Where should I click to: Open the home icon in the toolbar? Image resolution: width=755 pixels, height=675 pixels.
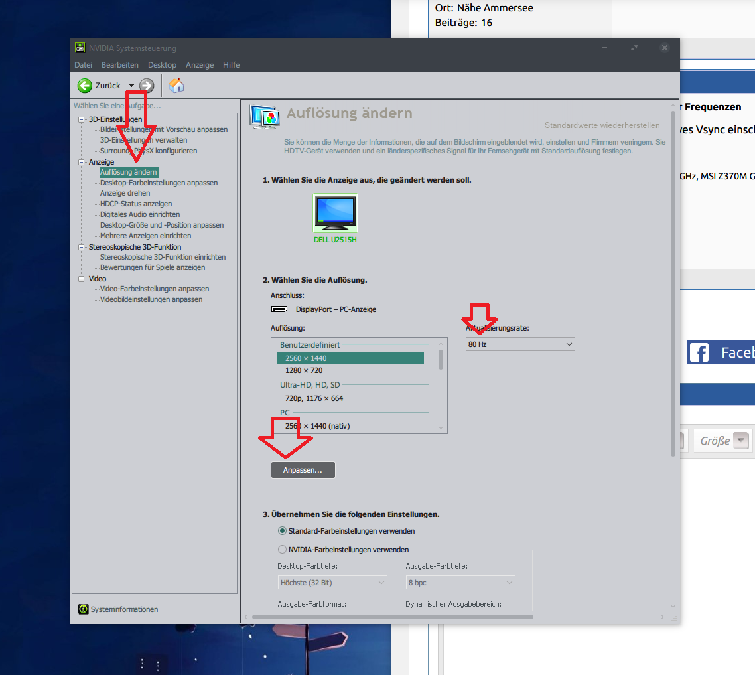(176, 85)
